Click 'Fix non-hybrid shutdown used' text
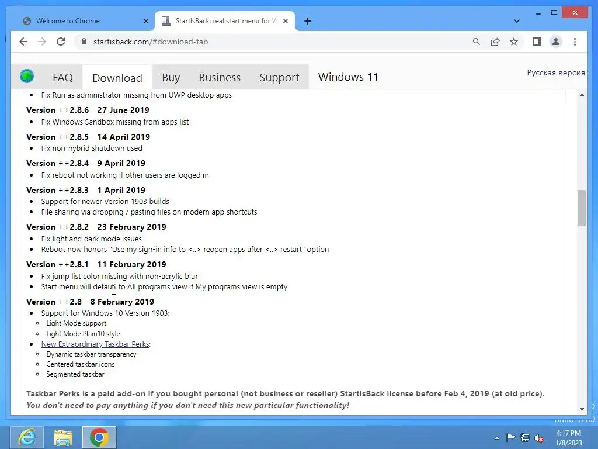The image size is (598, 449). click(92, 148)
